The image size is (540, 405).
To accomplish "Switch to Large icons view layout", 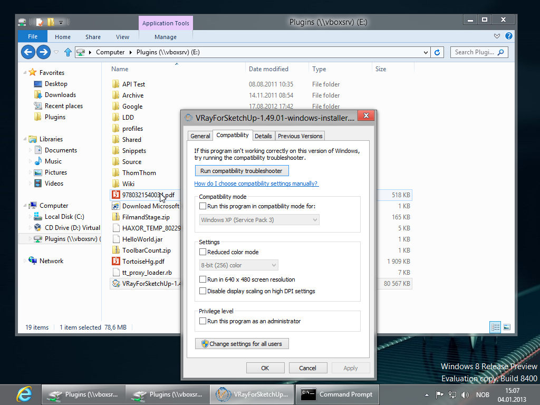I will (x=507, y=327).
